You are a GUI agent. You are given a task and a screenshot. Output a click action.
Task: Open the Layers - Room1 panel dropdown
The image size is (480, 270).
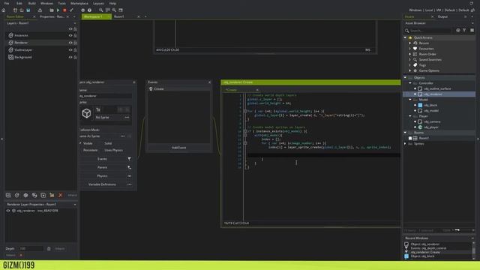(75, 23)
